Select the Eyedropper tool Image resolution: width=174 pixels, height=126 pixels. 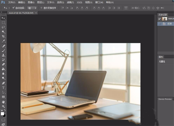point(3,41)
